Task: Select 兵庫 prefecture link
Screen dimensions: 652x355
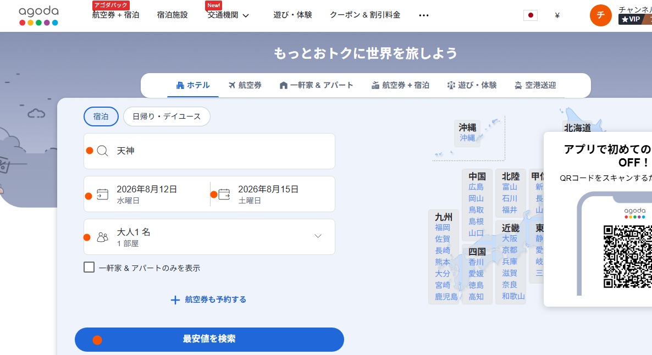Action: (510, 262)
